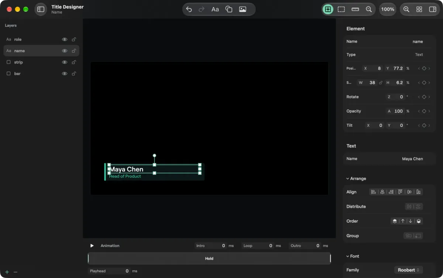
Task: Toggle the dashed safe-area frame button
Action: (341, 9)
